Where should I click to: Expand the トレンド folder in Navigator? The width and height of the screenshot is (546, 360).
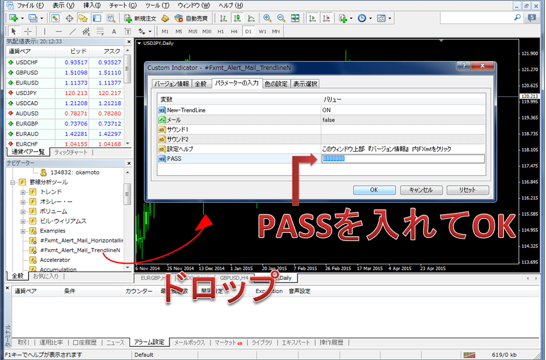tap(24, 192)
